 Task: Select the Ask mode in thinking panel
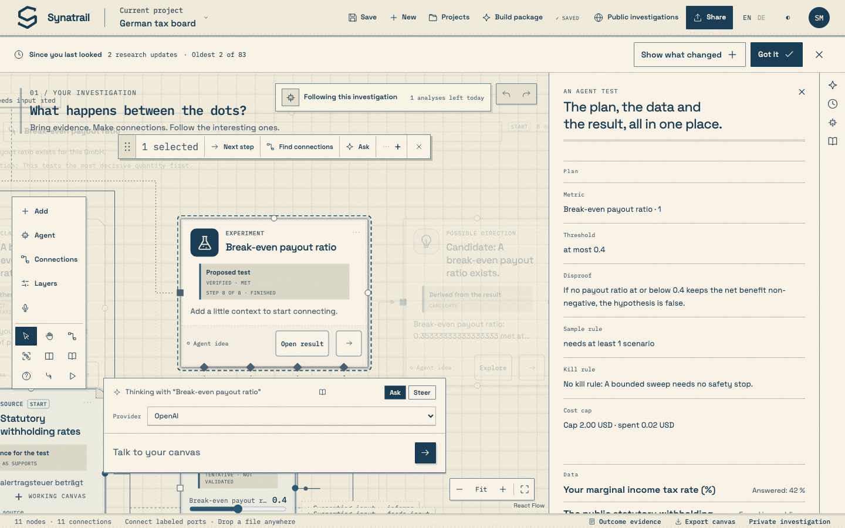tap(395, 392)
